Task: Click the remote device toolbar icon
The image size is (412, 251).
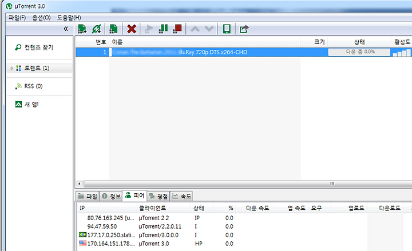Action: point(227,29)
